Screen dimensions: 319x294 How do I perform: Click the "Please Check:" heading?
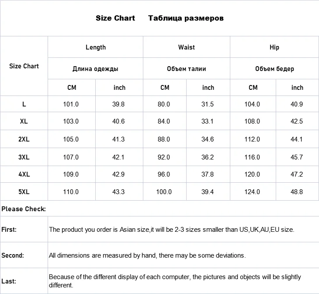(x=24, y=209)
